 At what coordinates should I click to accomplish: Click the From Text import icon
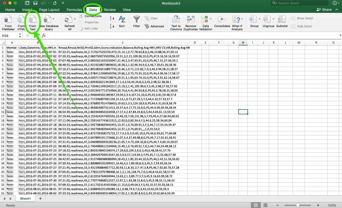(x=32, y=20)
